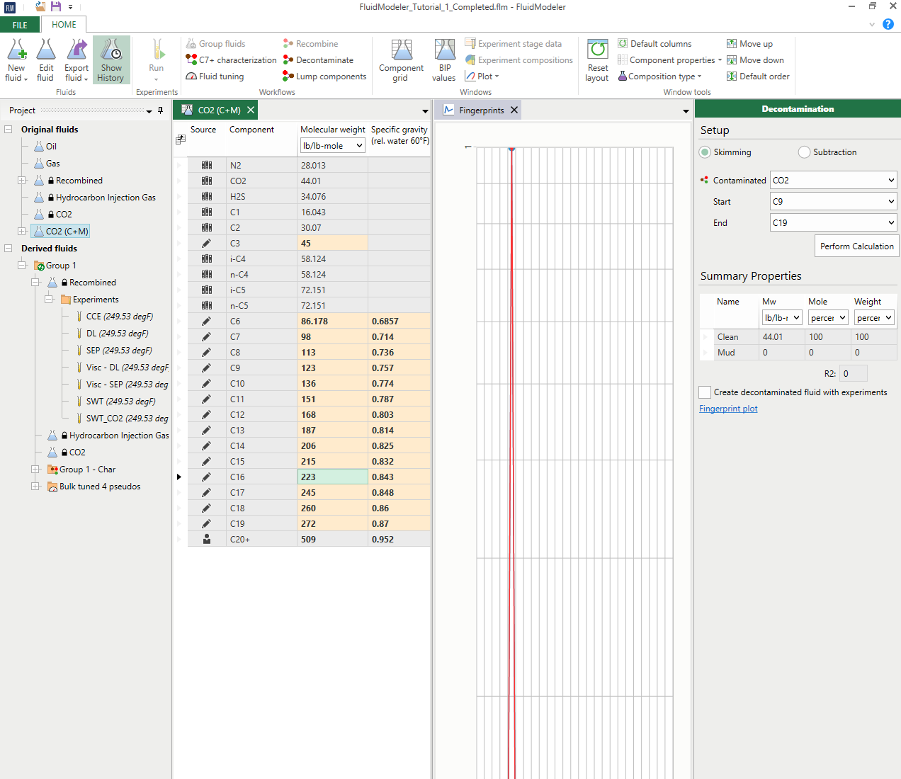Apply Default columns window tool
901x779 pixels.
click(654, 44)
